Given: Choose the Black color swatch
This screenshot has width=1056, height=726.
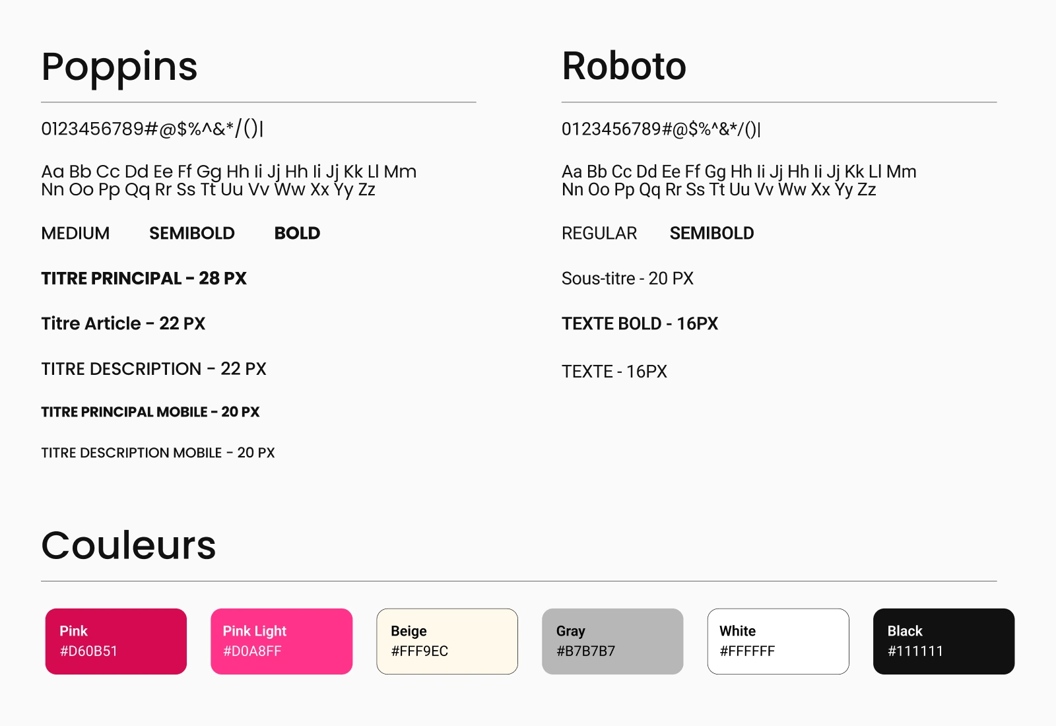Looking at the screenshot, I should 944,642.
